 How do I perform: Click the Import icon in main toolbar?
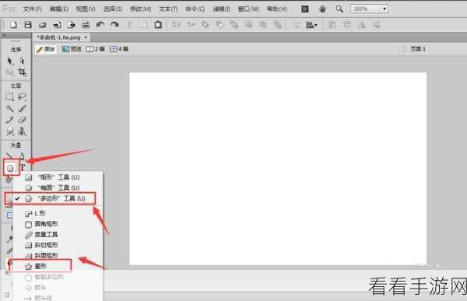[57, 25]
